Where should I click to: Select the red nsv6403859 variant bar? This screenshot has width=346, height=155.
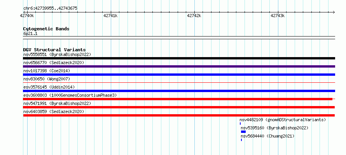(x=179, y=115)
